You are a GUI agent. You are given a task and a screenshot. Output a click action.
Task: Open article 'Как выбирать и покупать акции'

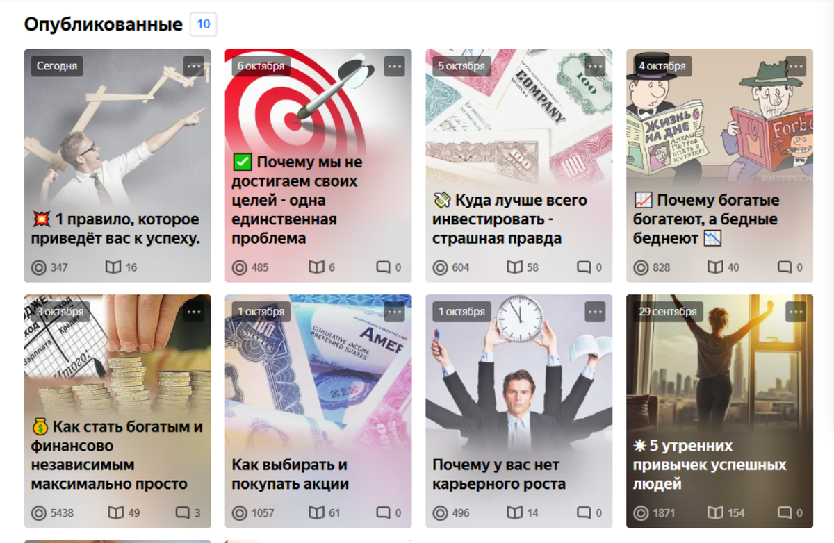291,474
